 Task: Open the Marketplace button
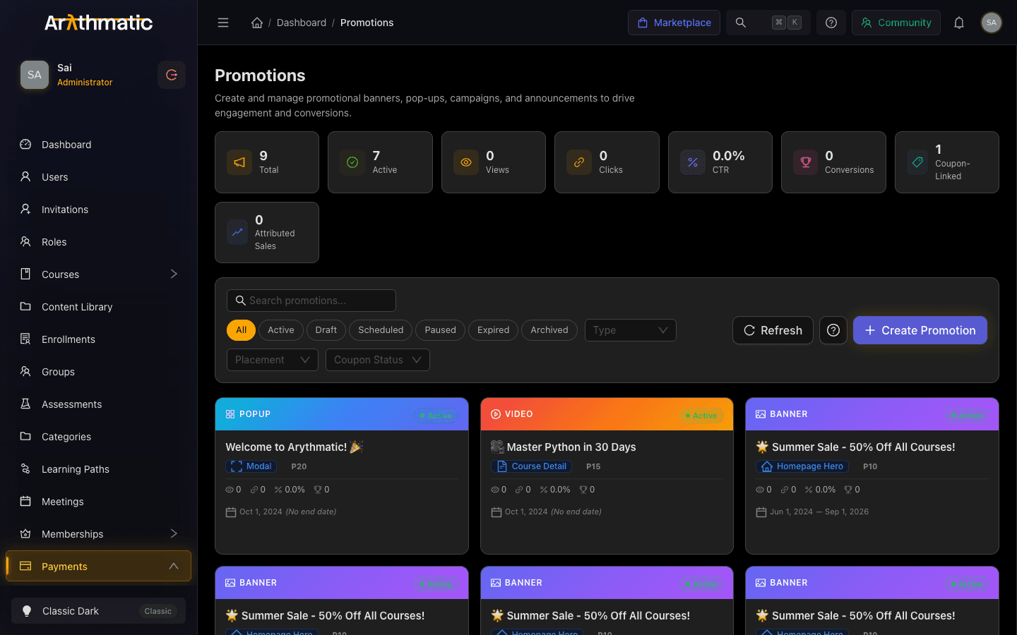[x=674, y=23]
